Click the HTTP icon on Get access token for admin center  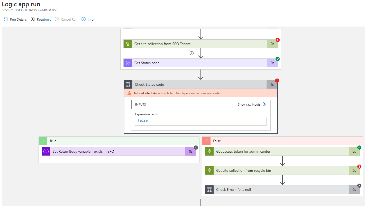tap(209, 151)
